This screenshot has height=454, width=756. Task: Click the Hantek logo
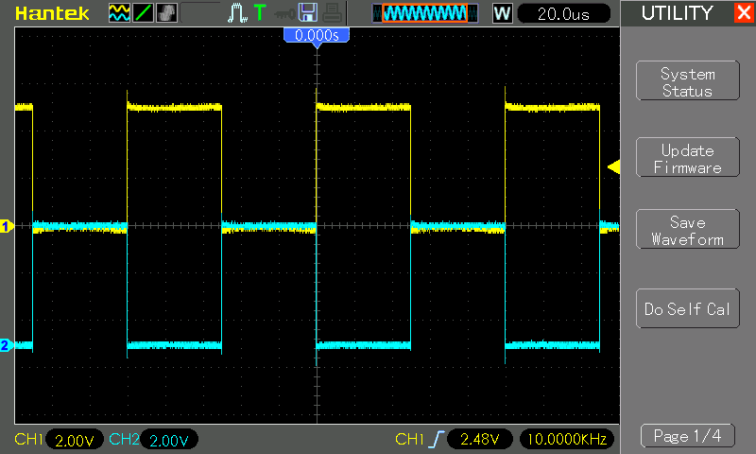[x=52, y=13]
